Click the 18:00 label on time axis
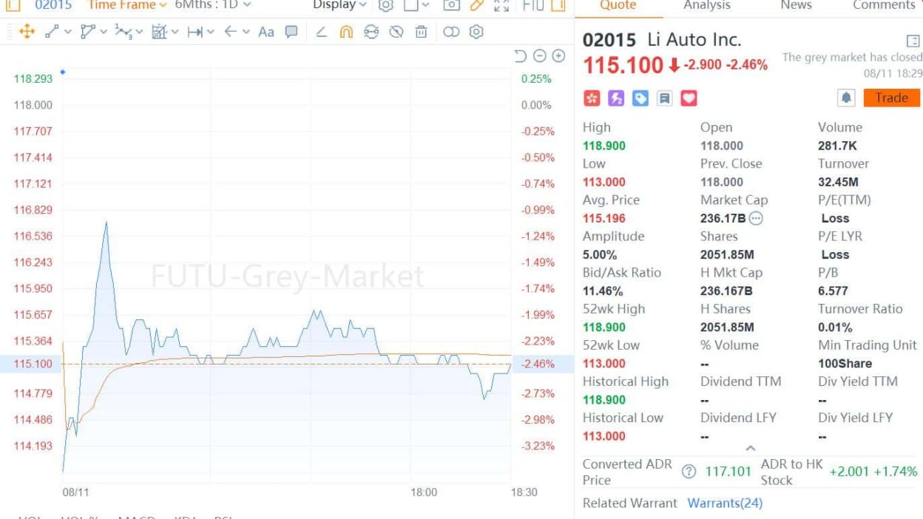This screenshot has height=519, width=923. (x=424, y=492)
